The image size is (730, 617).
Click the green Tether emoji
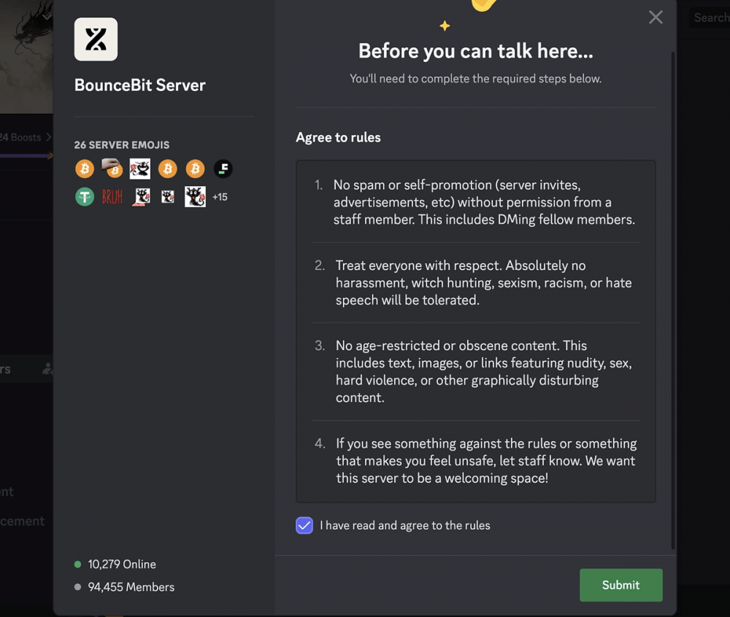tap(85, 197)
